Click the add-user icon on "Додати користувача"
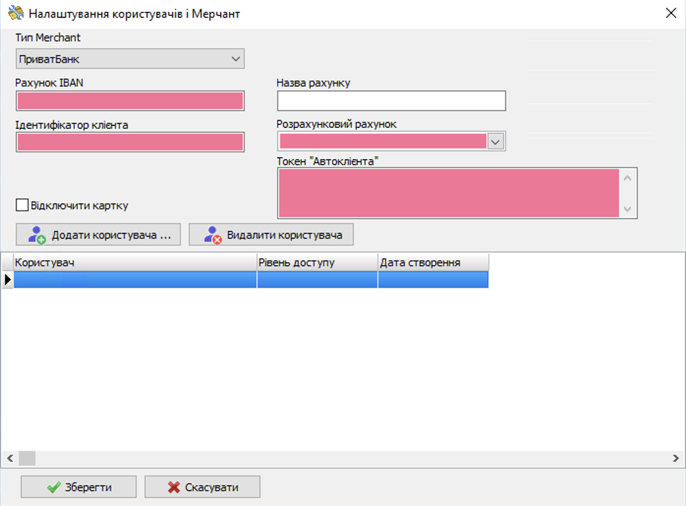The width and height of the screenshot is (686, 506). coord(36,234)
